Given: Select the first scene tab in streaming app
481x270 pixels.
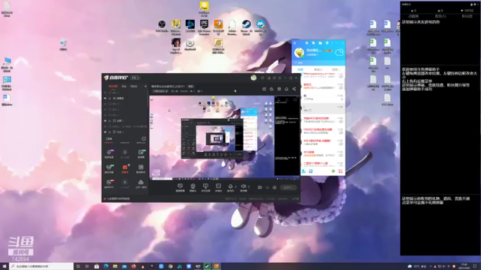Looking at the screenshot, I should pos(113,86).
